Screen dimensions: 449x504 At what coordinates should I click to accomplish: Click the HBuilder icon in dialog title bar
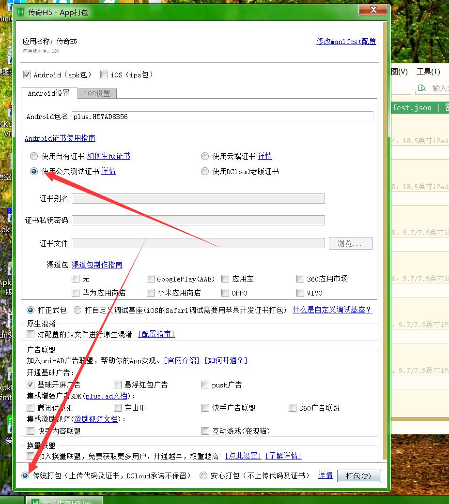click(x=21, y=12)
